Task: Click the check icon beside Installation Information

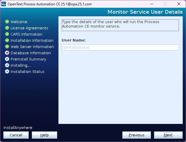Action: pos(7,40)
